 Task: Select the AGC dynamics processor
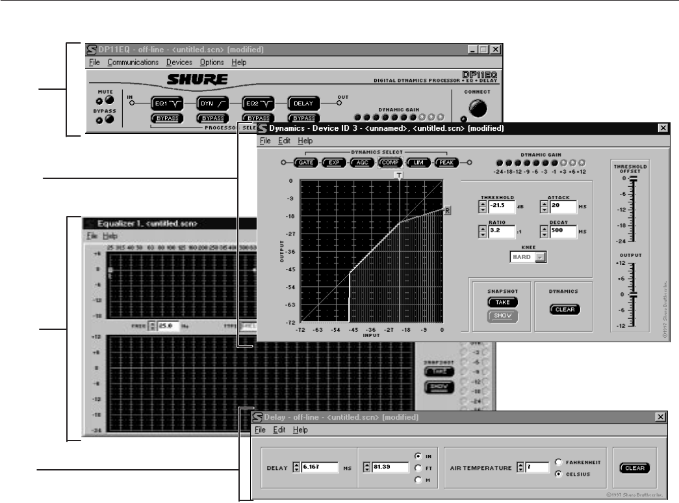(x=362, y=163)
